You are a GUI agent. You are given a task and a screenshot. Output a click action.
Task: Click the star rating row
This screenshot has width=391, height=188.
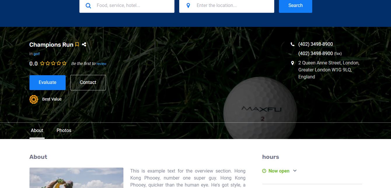[x=53, y=64]
